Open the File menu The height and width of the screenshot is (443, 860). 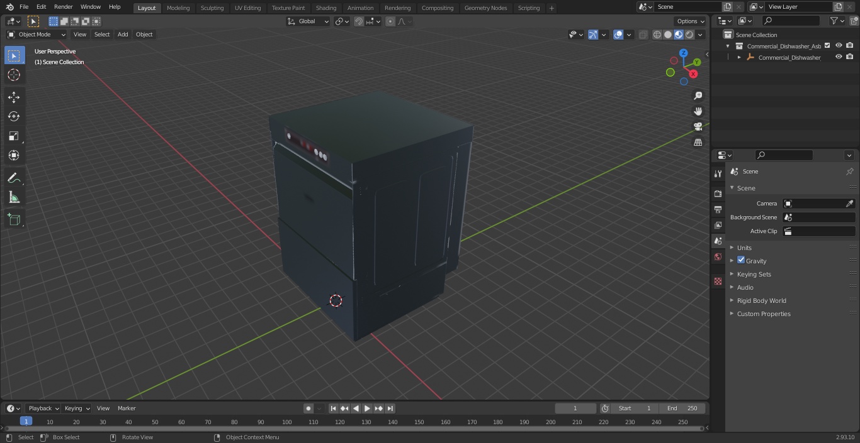[x=24, y=7]
